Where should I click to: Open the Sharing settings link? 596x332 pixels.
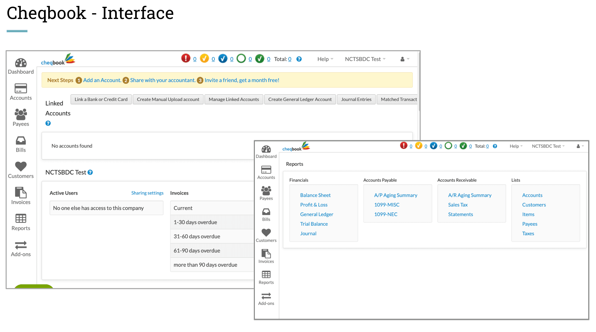point(147,193)
